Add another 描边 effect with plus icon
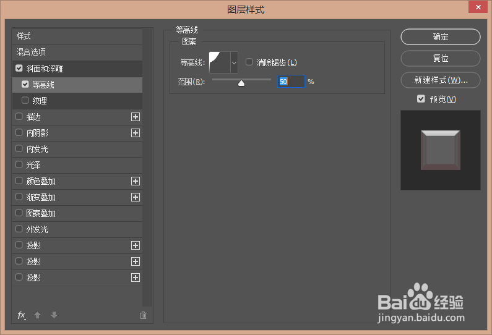 click(136, 117)
